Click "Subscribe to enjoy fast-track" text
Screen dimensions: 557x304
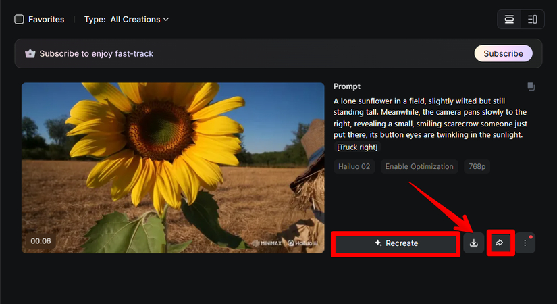point(97,53)
